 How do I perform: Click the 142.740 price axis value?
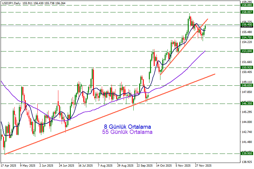[247, 132]
